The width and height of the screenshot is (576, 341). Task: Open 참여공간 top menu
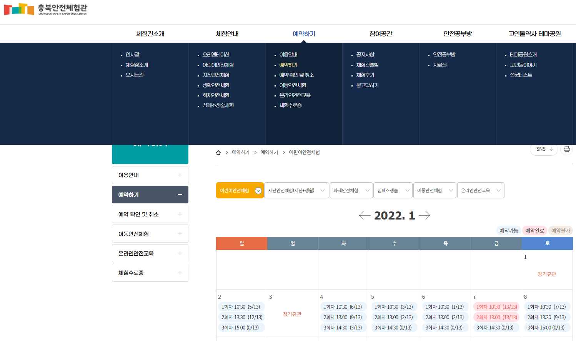(381, 34)
